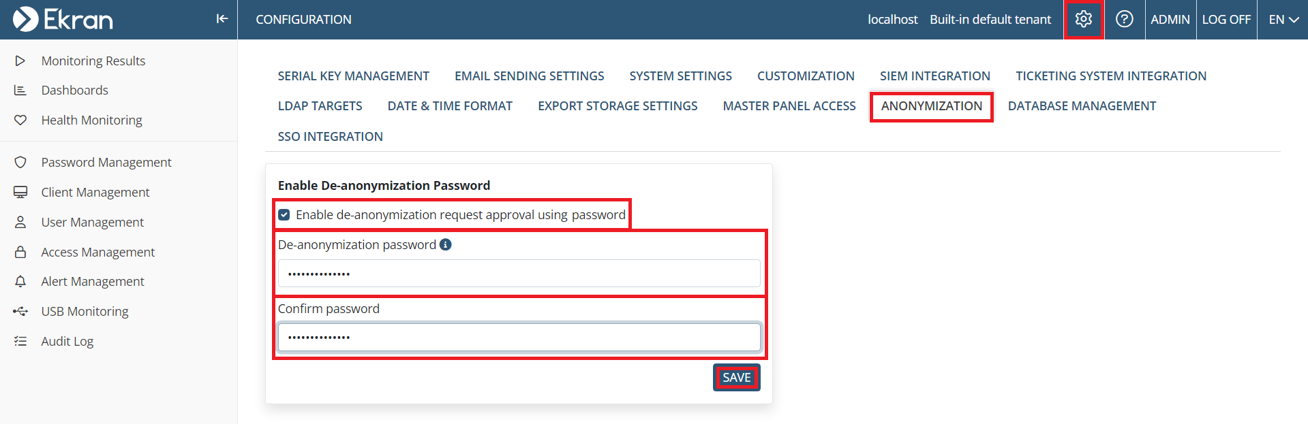Click the USB Monitoring icon

click(20, 311)
